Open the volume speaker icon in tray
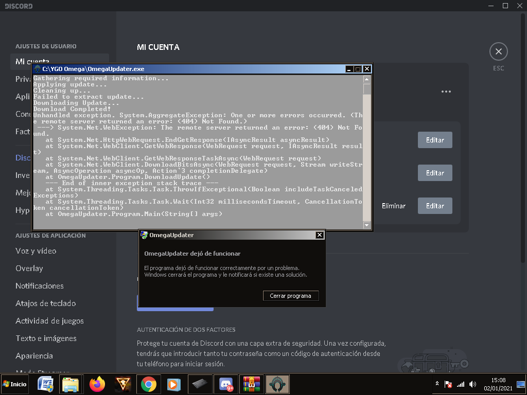 [472, 384]
